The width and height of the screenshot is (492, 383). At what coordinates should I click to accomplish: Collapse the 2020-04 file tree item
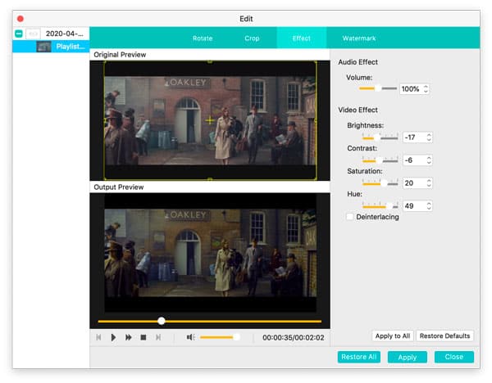(x=19, y=34)
